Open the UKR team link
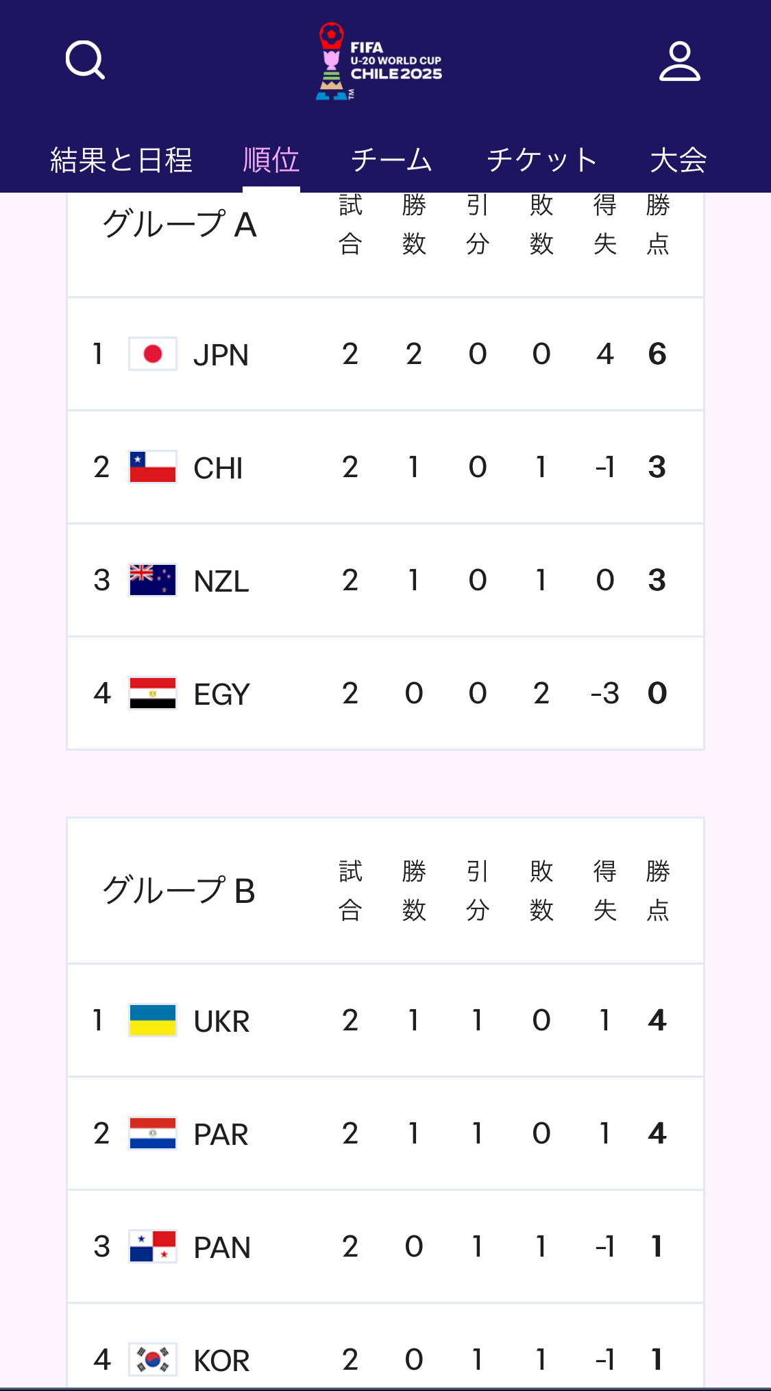The width and height of the screenshot is (771, 1391). (x=221, y=1021)
